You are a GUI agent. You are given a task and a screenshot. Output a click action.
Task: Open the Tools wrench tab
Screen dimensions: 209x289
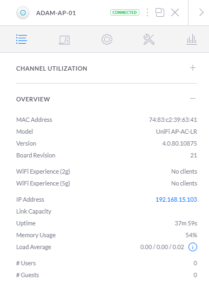click(149, 39)
